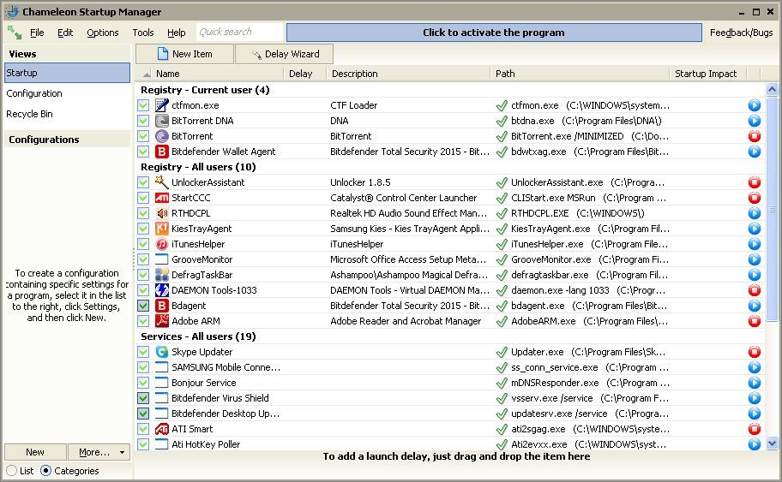Click blue startup impact icon for ctfmon.exe
782x482 pixels.
(x=754, y=105)
